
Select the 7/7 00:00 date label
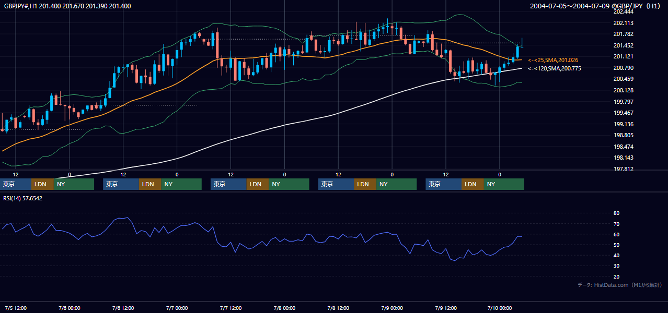tap(177, 308)
